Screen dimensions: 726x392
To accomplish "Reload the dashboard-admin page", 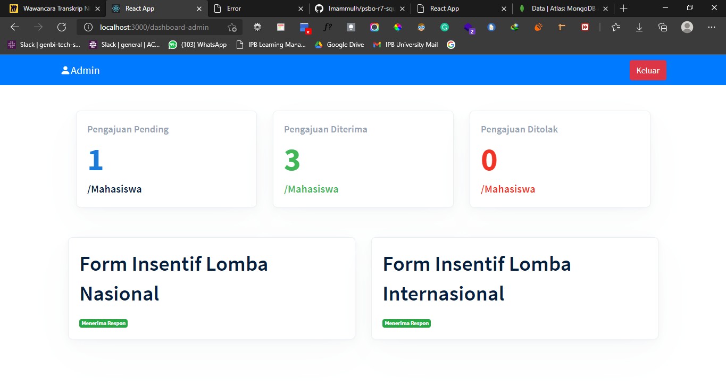I will pos(61,27).
